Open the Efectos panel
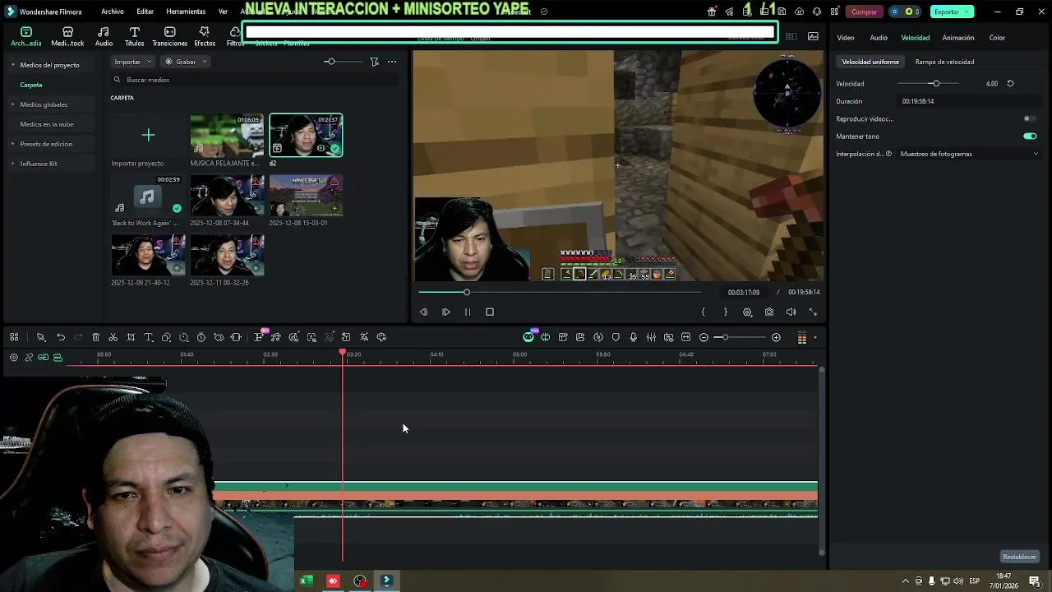 click(205, 36)
